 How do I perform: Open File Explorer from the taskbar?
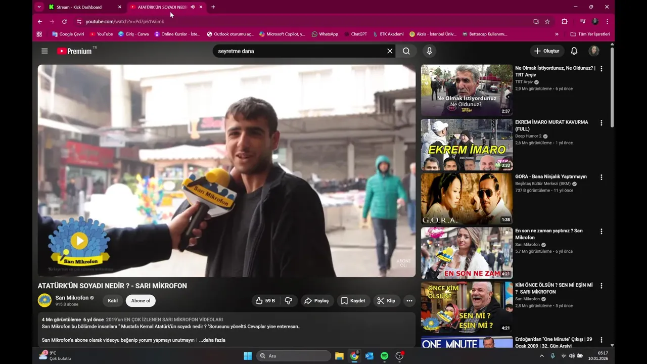(x=339, y=356)
